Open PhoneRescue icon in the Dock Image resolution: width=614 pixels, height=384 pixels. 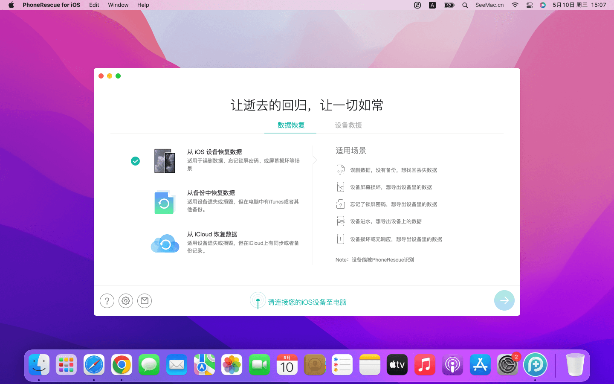[x=535, y=365]
